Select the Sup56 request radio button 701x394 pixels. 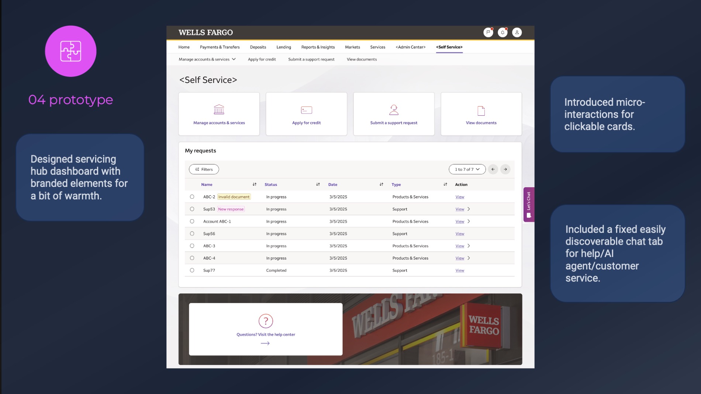[192, 234]
